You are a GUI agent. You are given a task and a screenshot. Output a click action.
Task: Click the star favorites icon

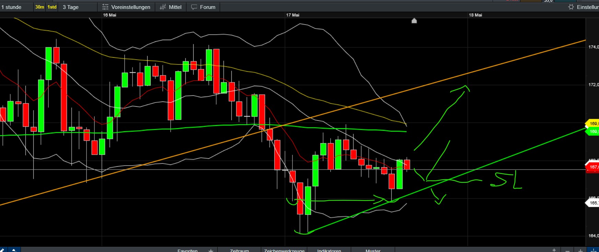211,251
